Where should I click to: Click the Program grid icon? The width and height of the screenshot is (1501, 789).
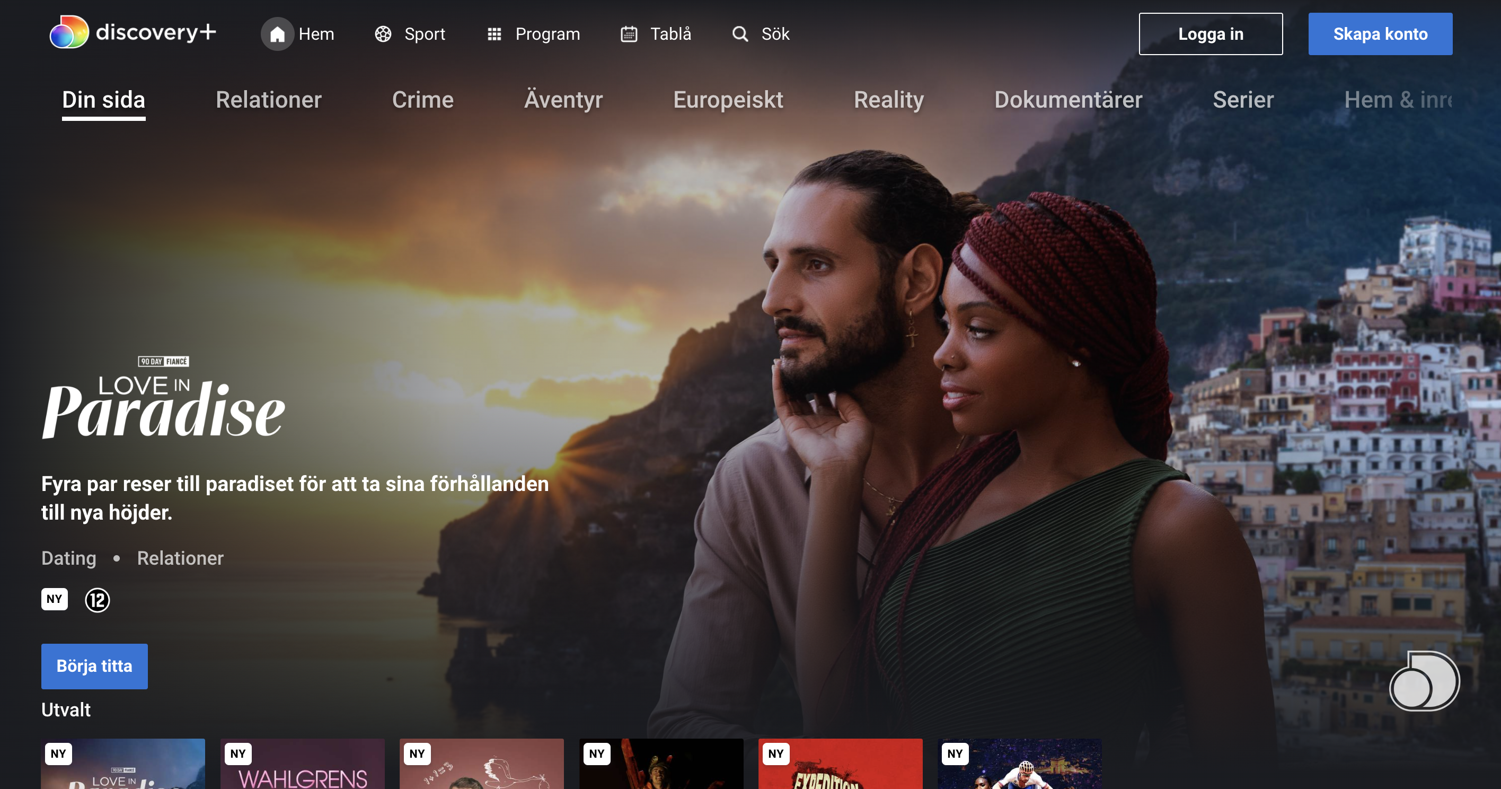(495, 34)
